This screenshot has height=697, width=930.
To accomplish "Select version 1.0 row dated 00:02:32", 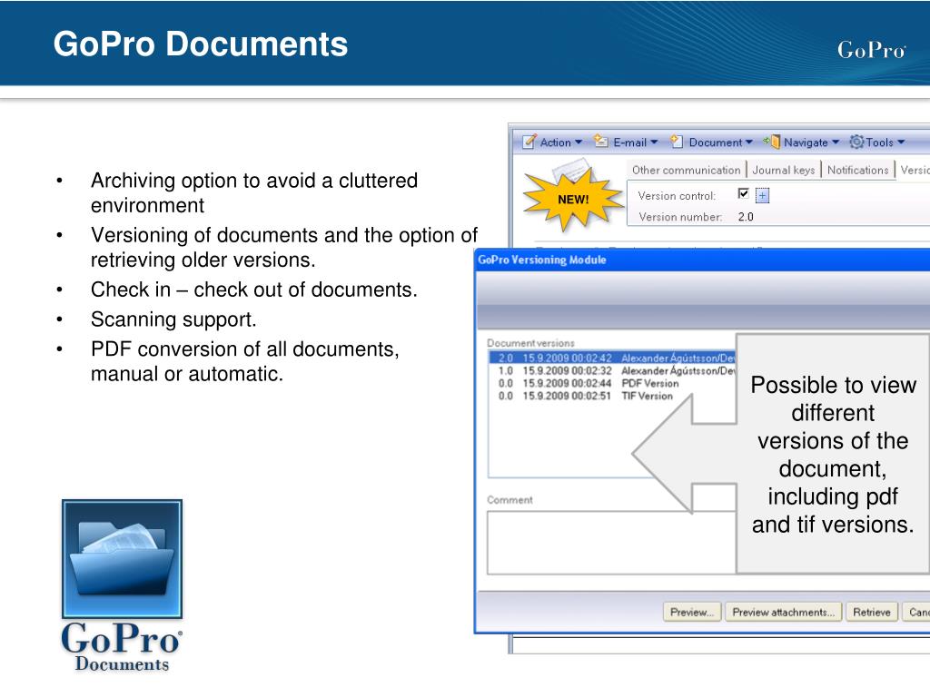I will pyautogui.click(x=612, y=370).
